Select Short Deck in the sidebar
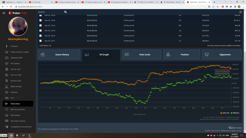Image resolution: width=246 pixels, height=138 pixels. tap(18, 104)
